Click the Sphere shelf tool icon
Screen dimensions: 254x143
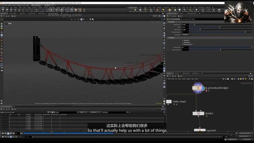[x=7, y=10]
